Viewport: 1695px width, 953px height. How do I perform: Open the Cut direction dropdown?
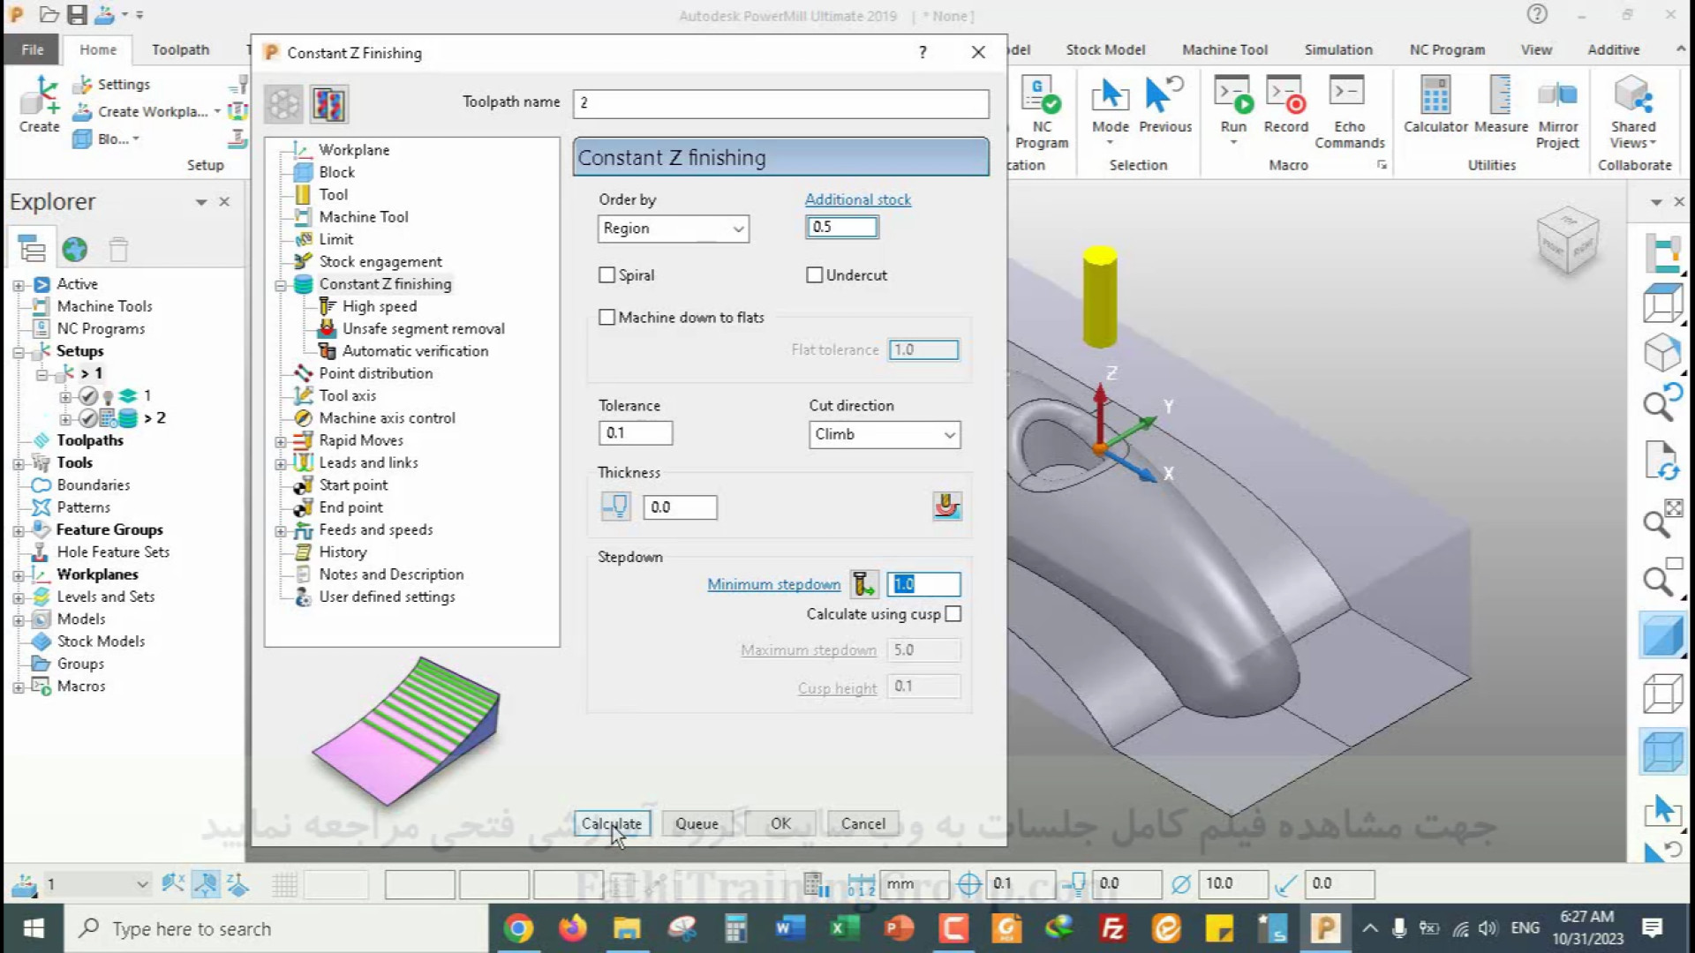(x=885, y=435)
